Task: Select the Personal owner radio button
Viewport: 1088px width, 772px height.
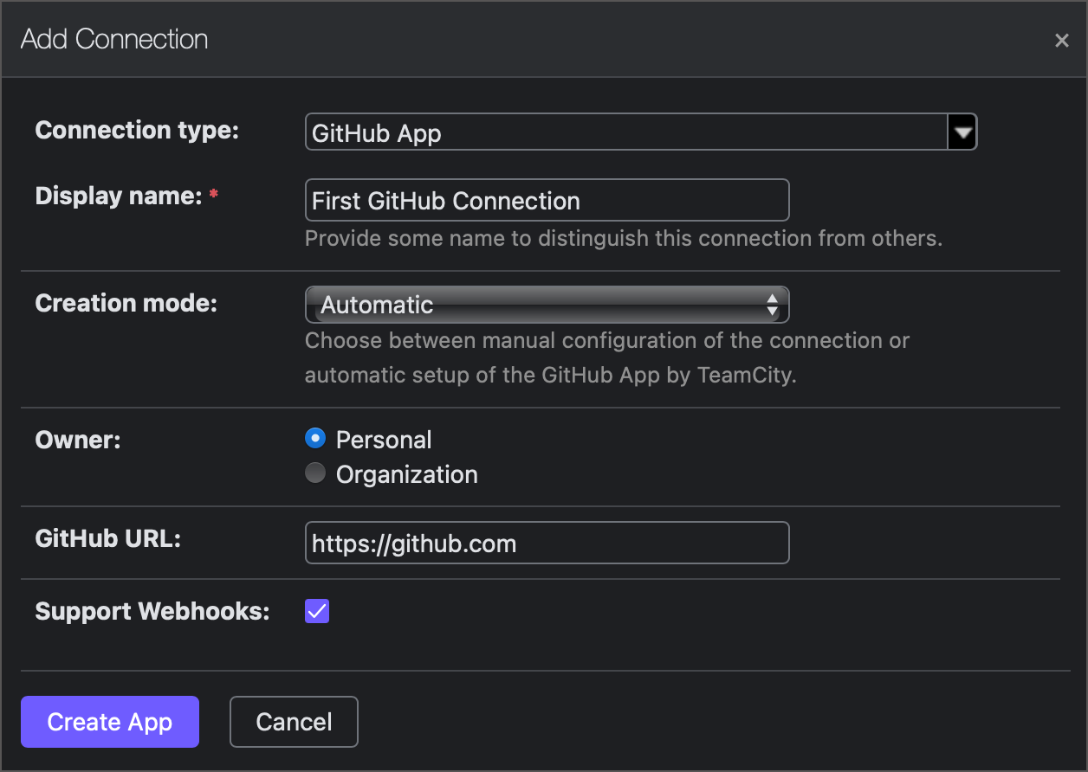Action: tap(315, 439)
